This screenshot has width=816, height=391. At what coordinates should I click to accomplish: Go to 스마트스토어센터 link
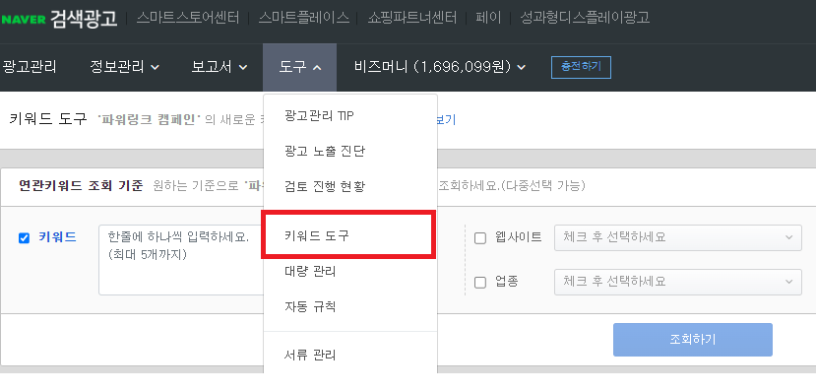(188, 19)
